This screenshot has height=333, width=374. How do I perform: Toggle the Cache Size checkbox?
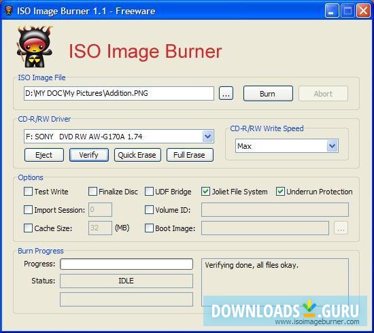click(x=28, y=228)
